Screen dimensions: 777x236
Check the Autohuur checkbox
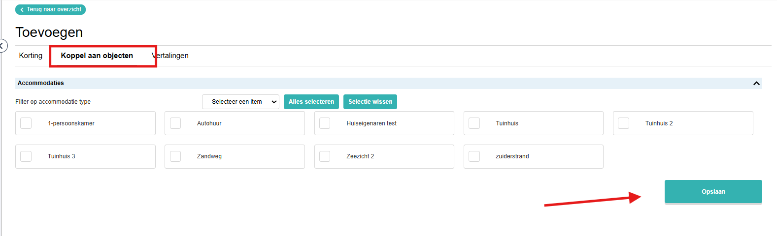[175, 123]
